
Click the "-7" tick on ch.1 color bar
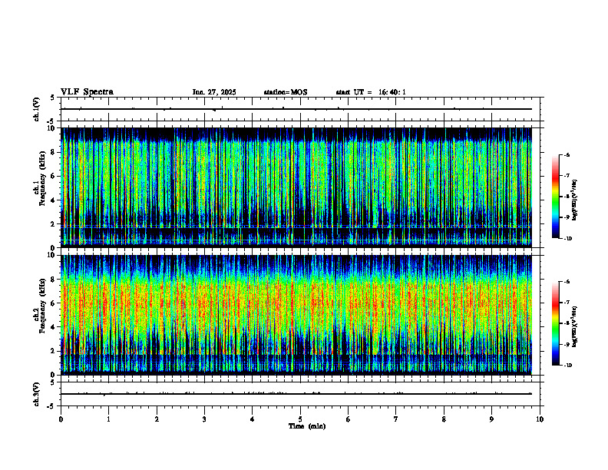click(567, 176)
